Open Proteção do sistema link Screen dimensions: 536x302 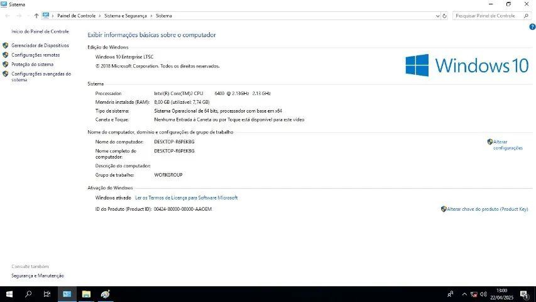tap(33, 64)
